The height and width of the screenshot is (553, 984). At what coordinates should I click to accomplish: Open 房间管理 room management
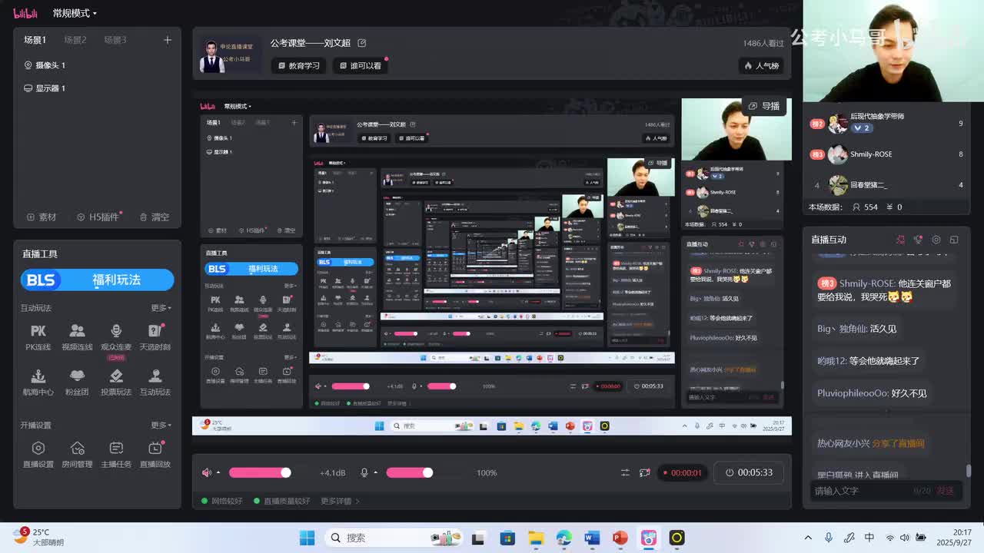[x=77, y=455]
